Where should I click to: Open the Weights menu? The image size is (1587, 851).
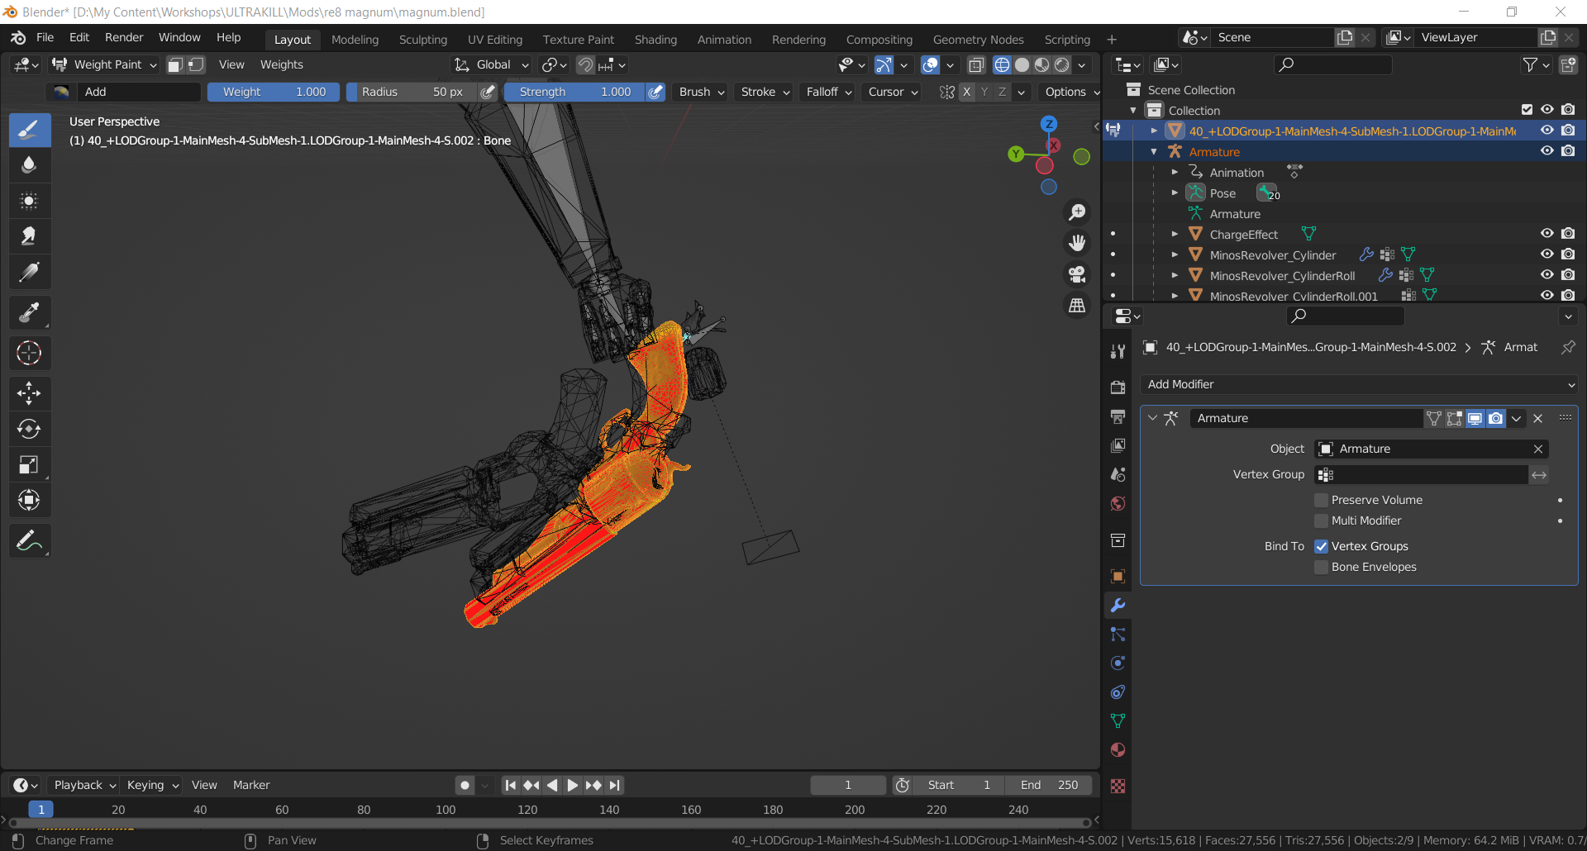tap(281, 64)
